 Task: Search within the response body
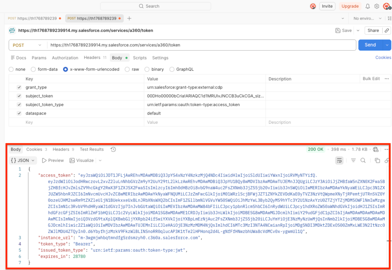[x=363, y=160]
